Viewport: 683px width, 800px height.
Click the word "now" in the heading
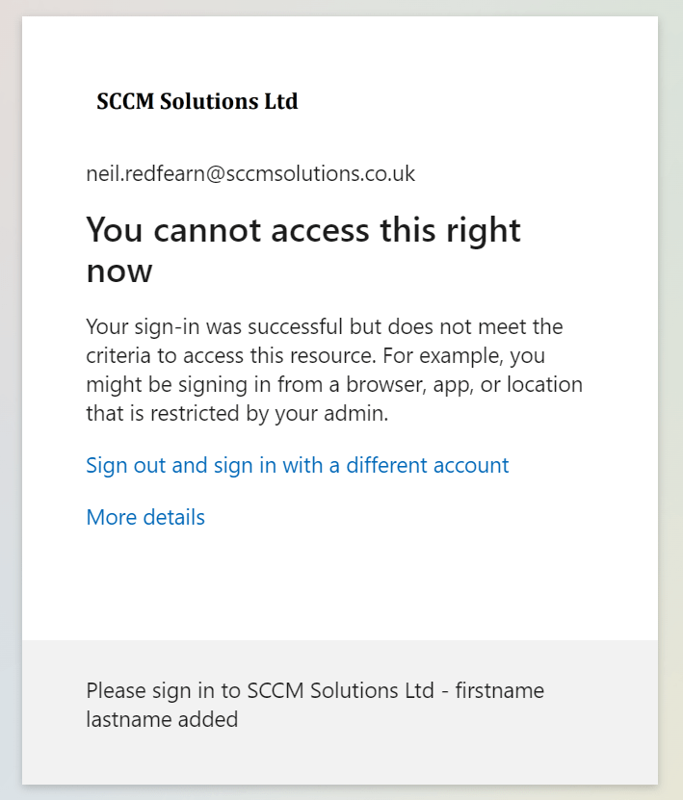pos(119,271)
